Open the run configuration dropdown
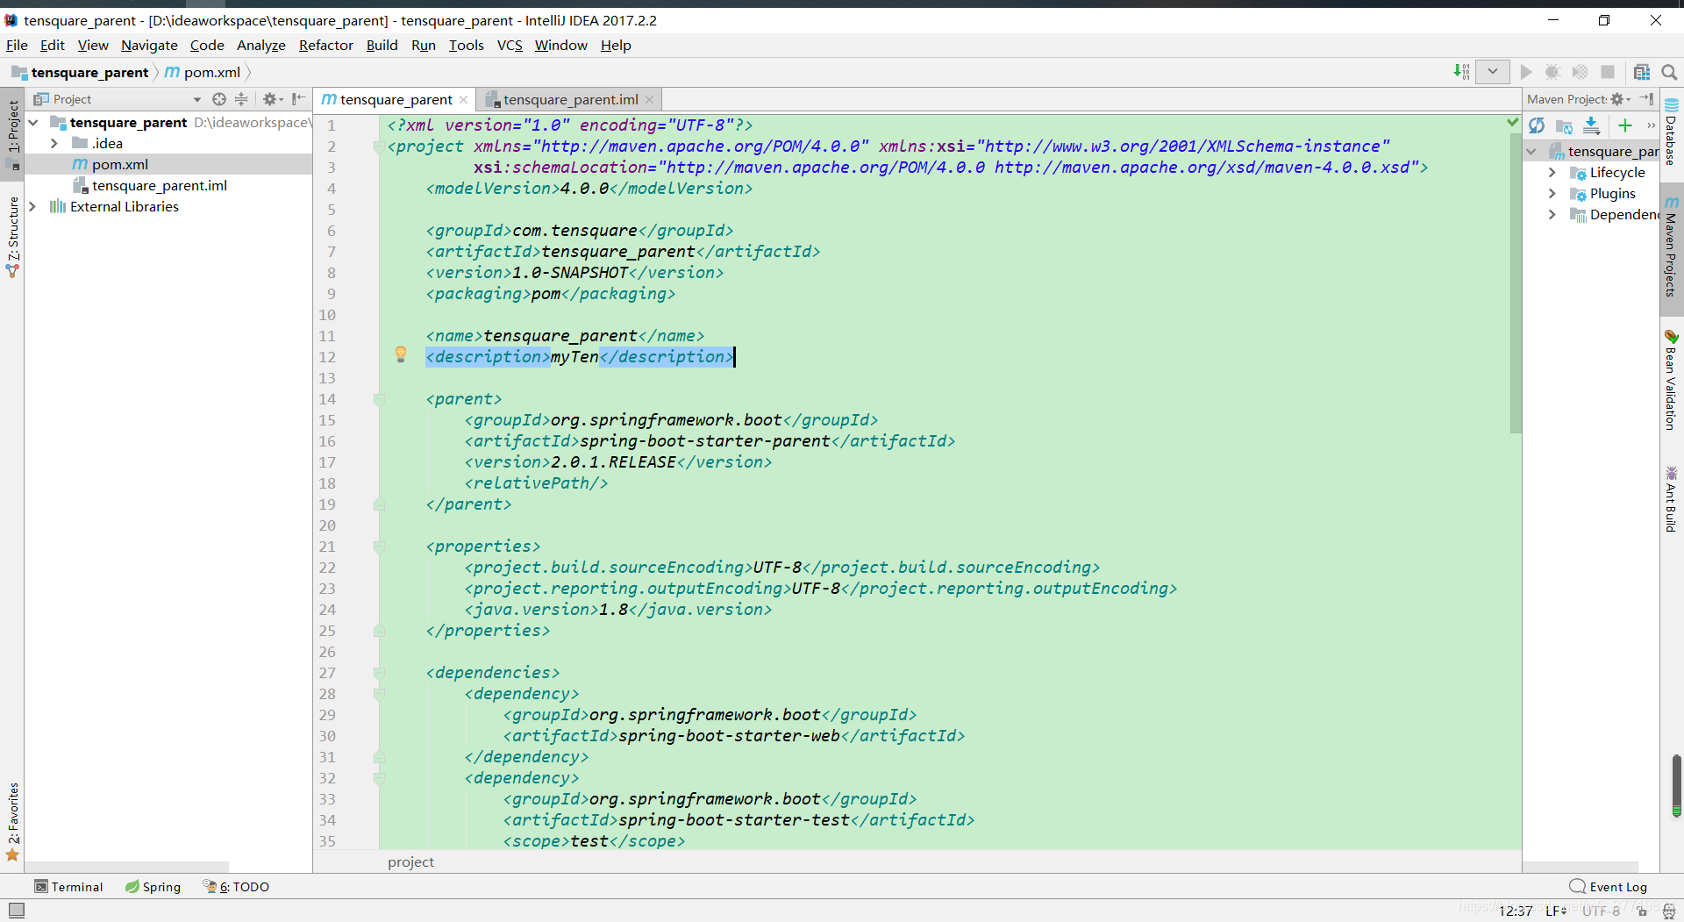Screen dimensions: 1684x922 pos(1492,72)
